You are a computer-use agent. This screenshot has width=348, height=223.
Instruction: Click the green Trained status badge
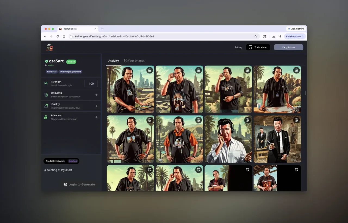(x=71, y=62)
